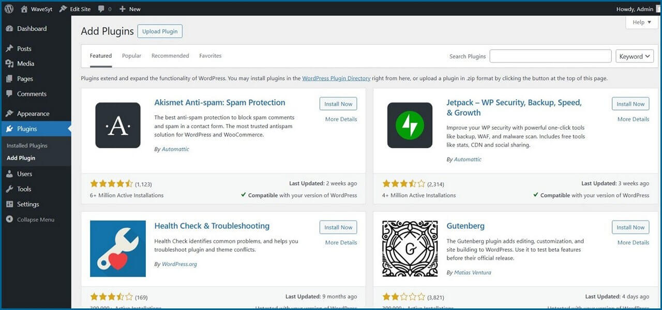
Task: Install the Akismet Anti-spam plugin
Action: point(338,104)
